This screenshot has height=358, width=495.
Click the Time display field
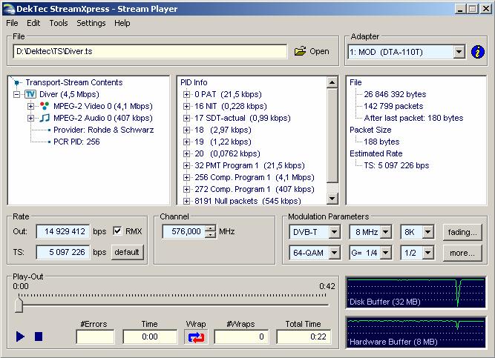click(150, 337)
